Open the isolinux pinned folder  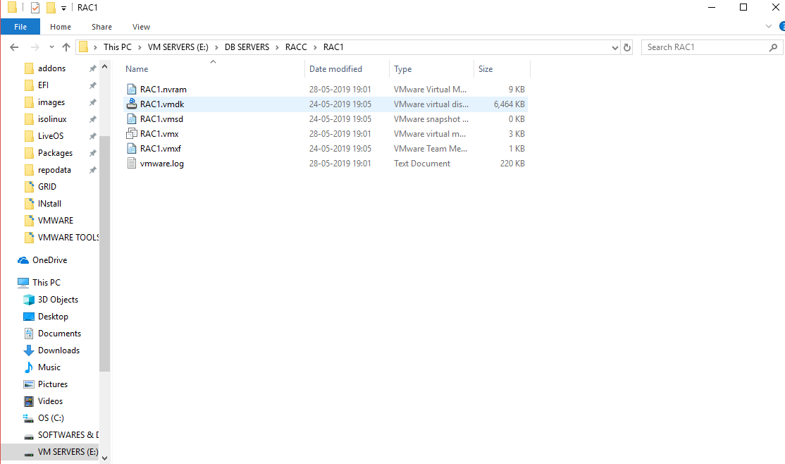52,119
